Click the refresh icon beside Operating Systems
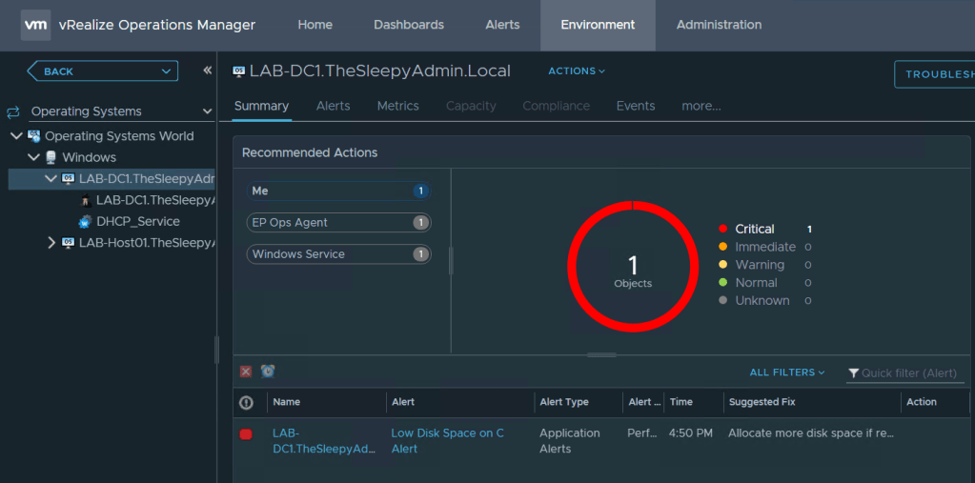Image resolution: width=975 pixels, height=483 pixels. tap(13, 111)
